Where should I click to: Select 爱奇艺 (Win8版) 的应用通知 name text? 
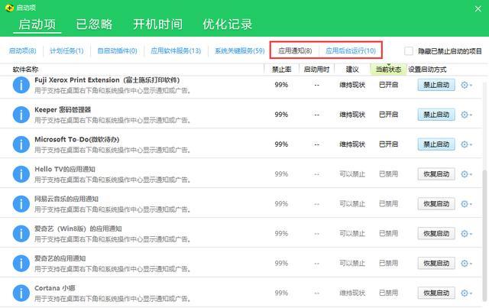coord(78,229)
